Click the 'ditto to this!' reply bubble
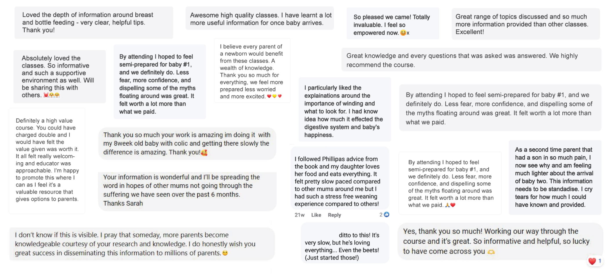This screenshot has height=275, width=609. click(345, 246)
